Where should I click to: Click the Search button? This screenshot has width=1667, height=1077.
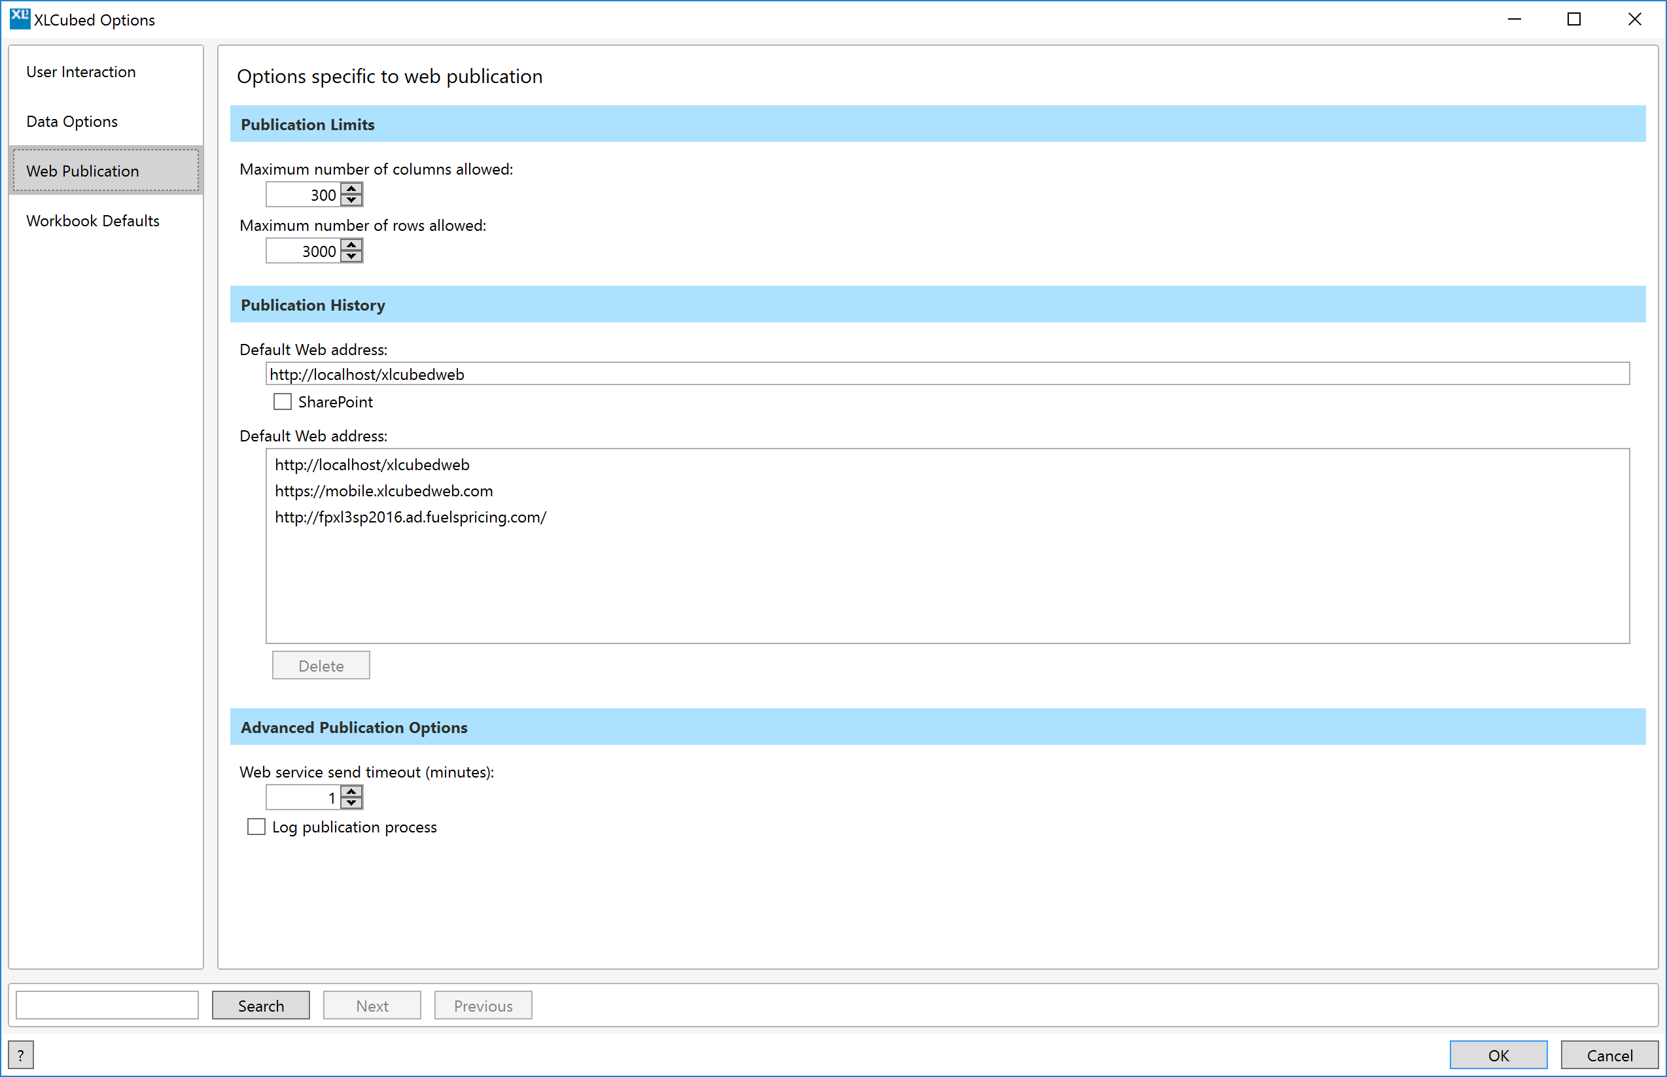(260, 1005)
